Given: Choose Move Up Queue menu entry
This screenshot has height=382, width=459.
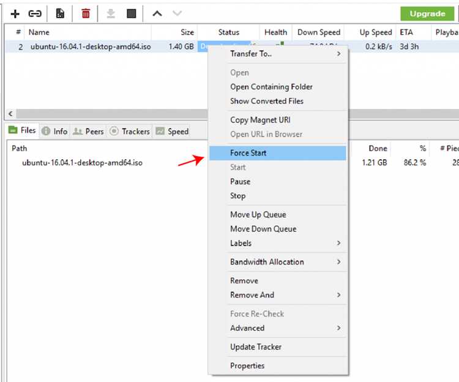Looking at the screenshot, I should click(x=277, y=214).
